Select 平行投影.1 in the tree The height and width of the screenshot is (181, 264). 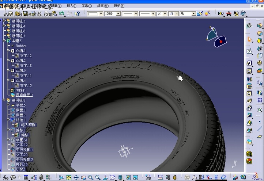tap(24, 150)
